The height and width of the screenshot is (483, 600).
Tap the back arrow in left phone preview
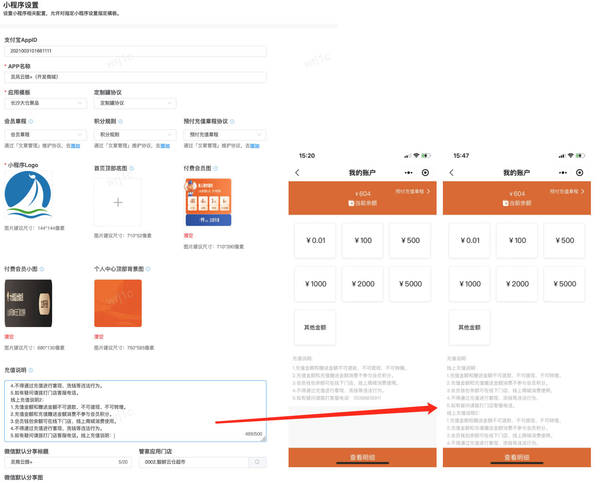click(x=297, y=173)
